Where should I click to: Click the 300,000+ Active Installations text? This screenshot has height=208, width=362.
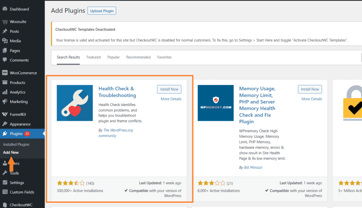click(x=80, y=191)
